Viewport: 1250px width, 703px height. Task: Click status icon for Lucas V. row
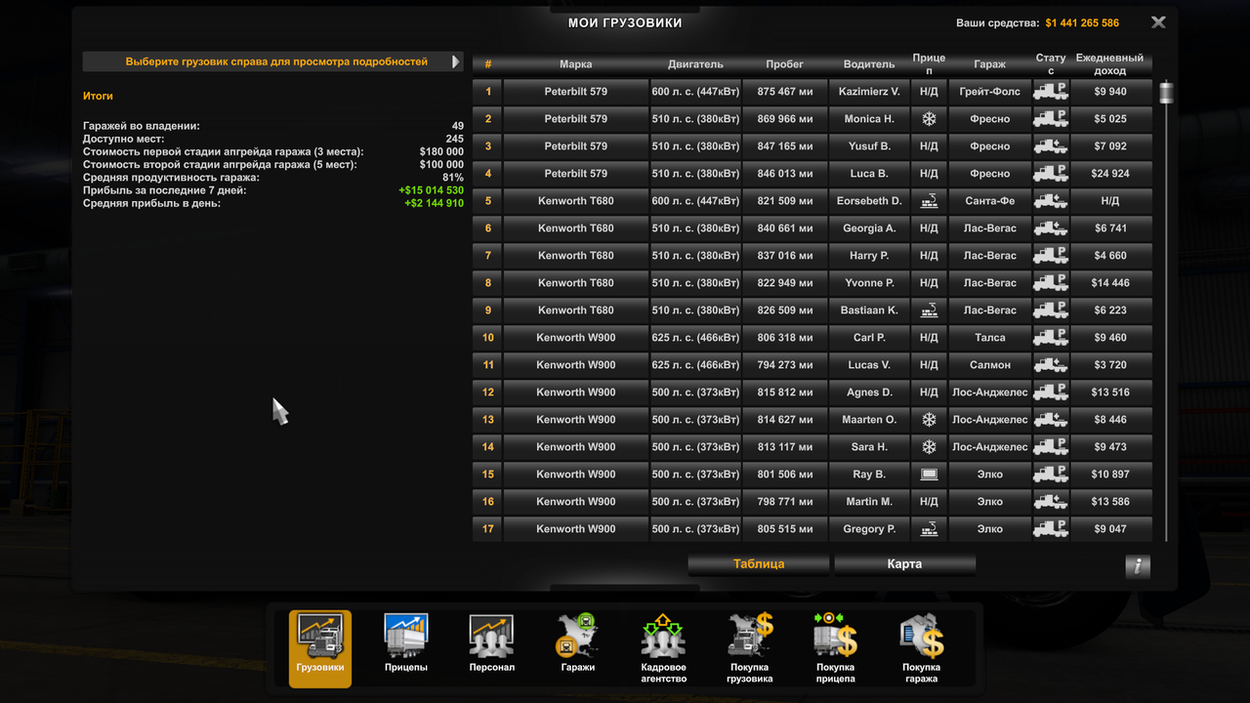click(1051, 364)
